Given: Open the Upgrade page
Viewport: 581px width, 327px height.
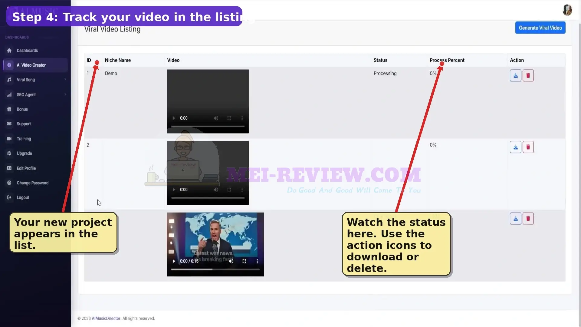Looking at the screenshot, I should 35,153.
